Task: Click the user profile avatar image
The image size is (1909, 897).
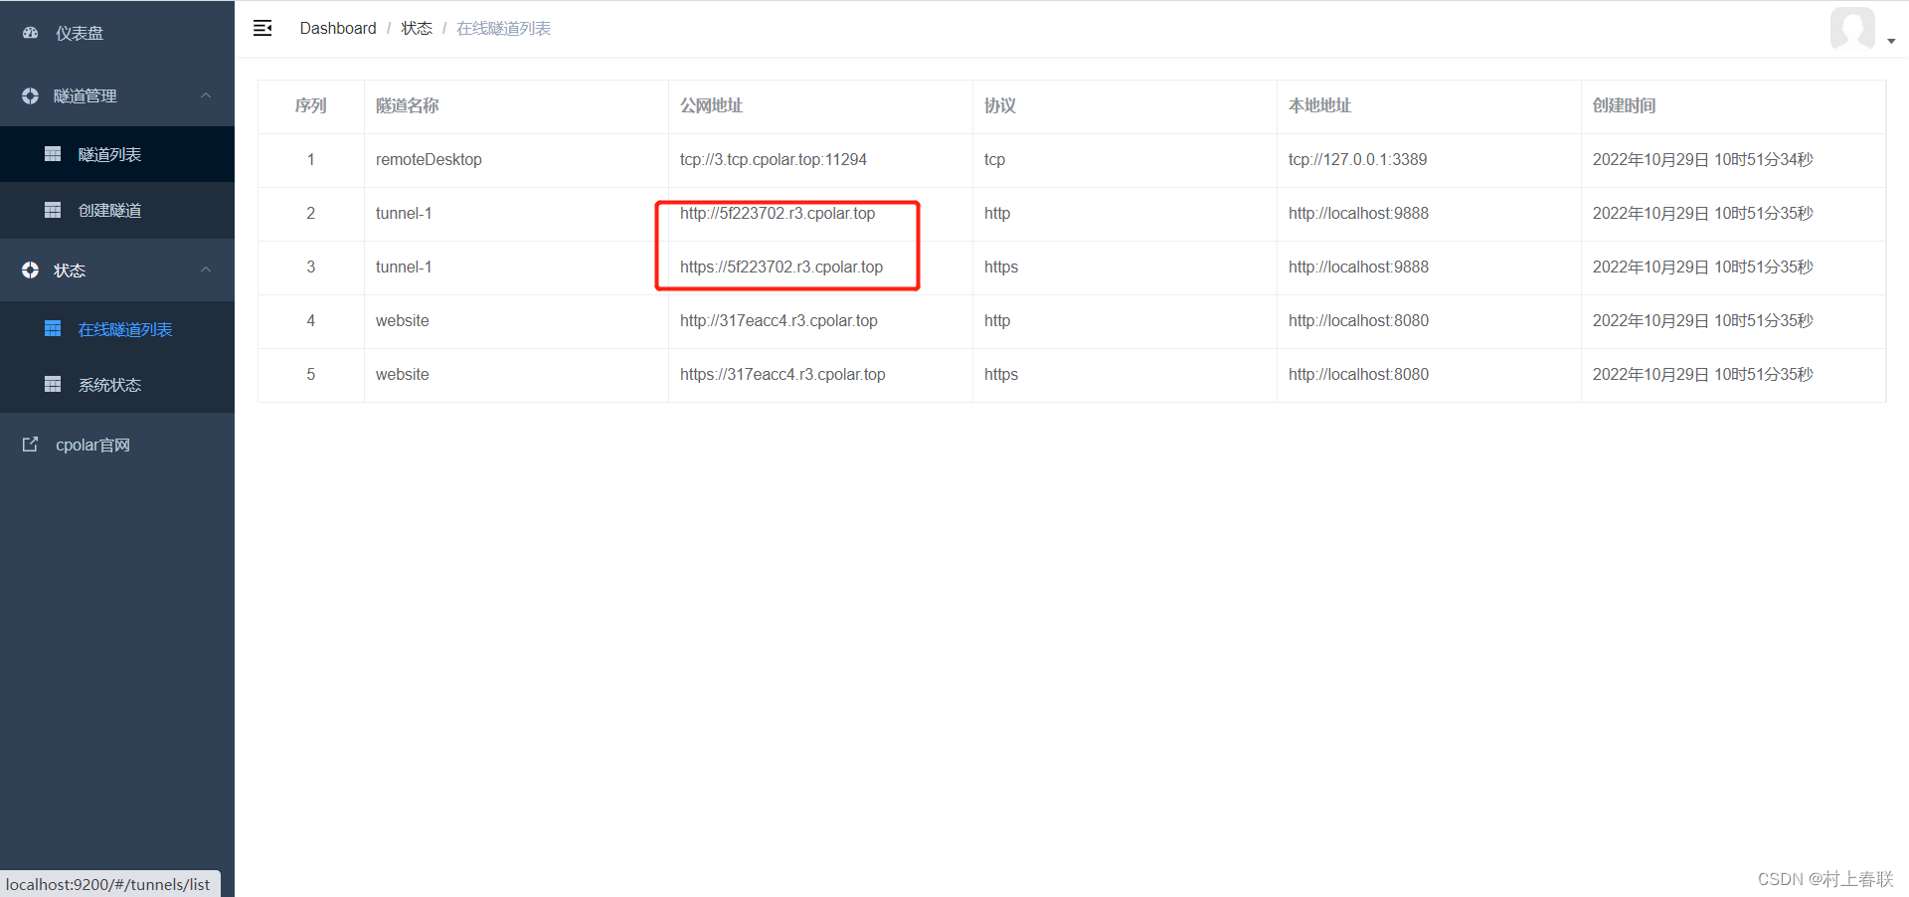Action: point(1851,29)
